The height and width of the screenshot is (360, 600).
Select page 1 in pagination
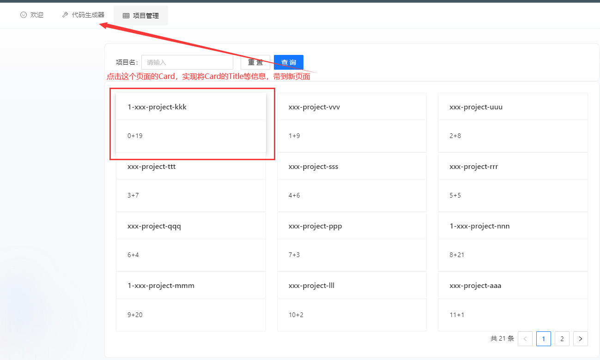tap(544, 339)
